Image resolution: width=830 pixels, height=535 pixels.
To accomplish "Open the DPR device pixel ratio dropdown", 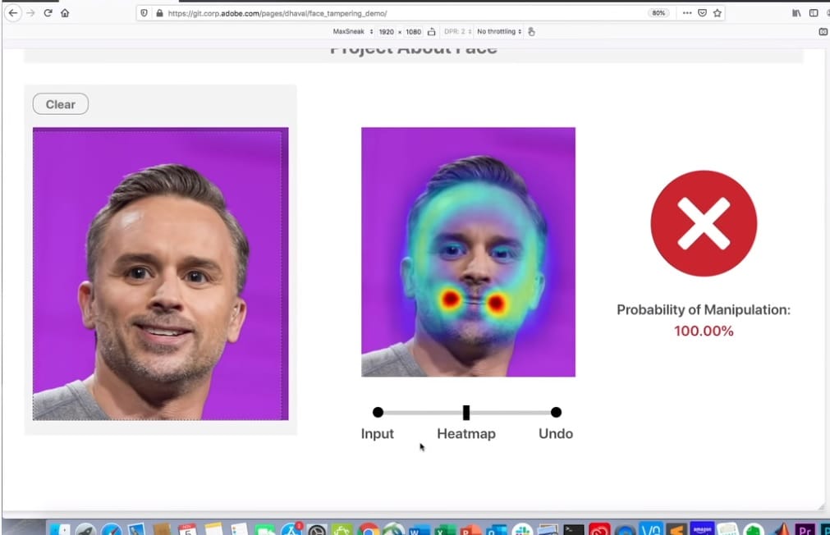I will (x=458, y=32).
